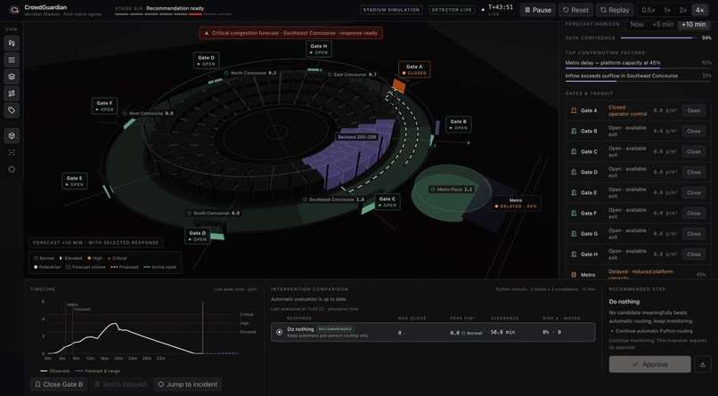Click the Metro delayed scenario button
This screenshot has width=718, height=396.
(x=121, y=384)
